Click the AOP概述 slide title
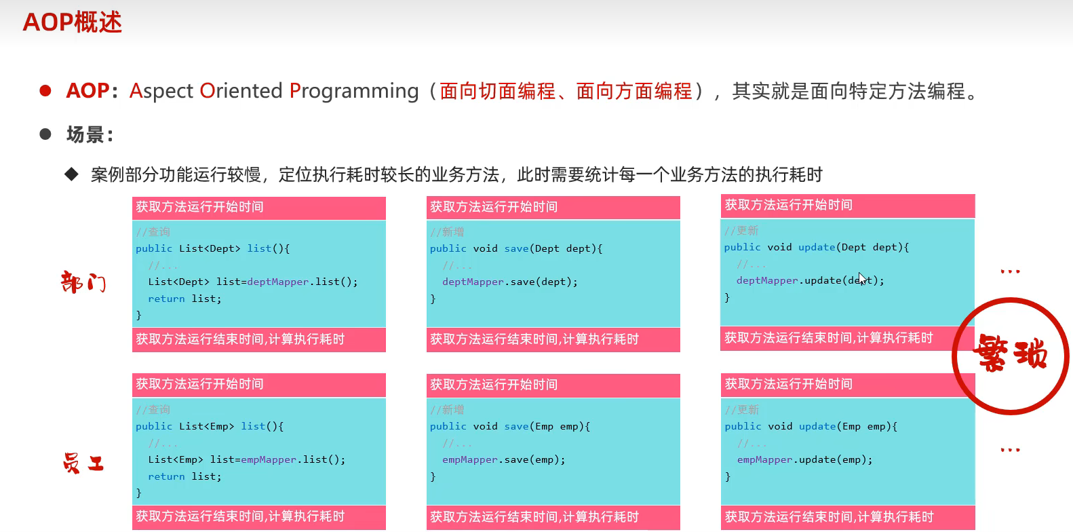The width and height of the screenshot is (1073, 532). (73, 22)
